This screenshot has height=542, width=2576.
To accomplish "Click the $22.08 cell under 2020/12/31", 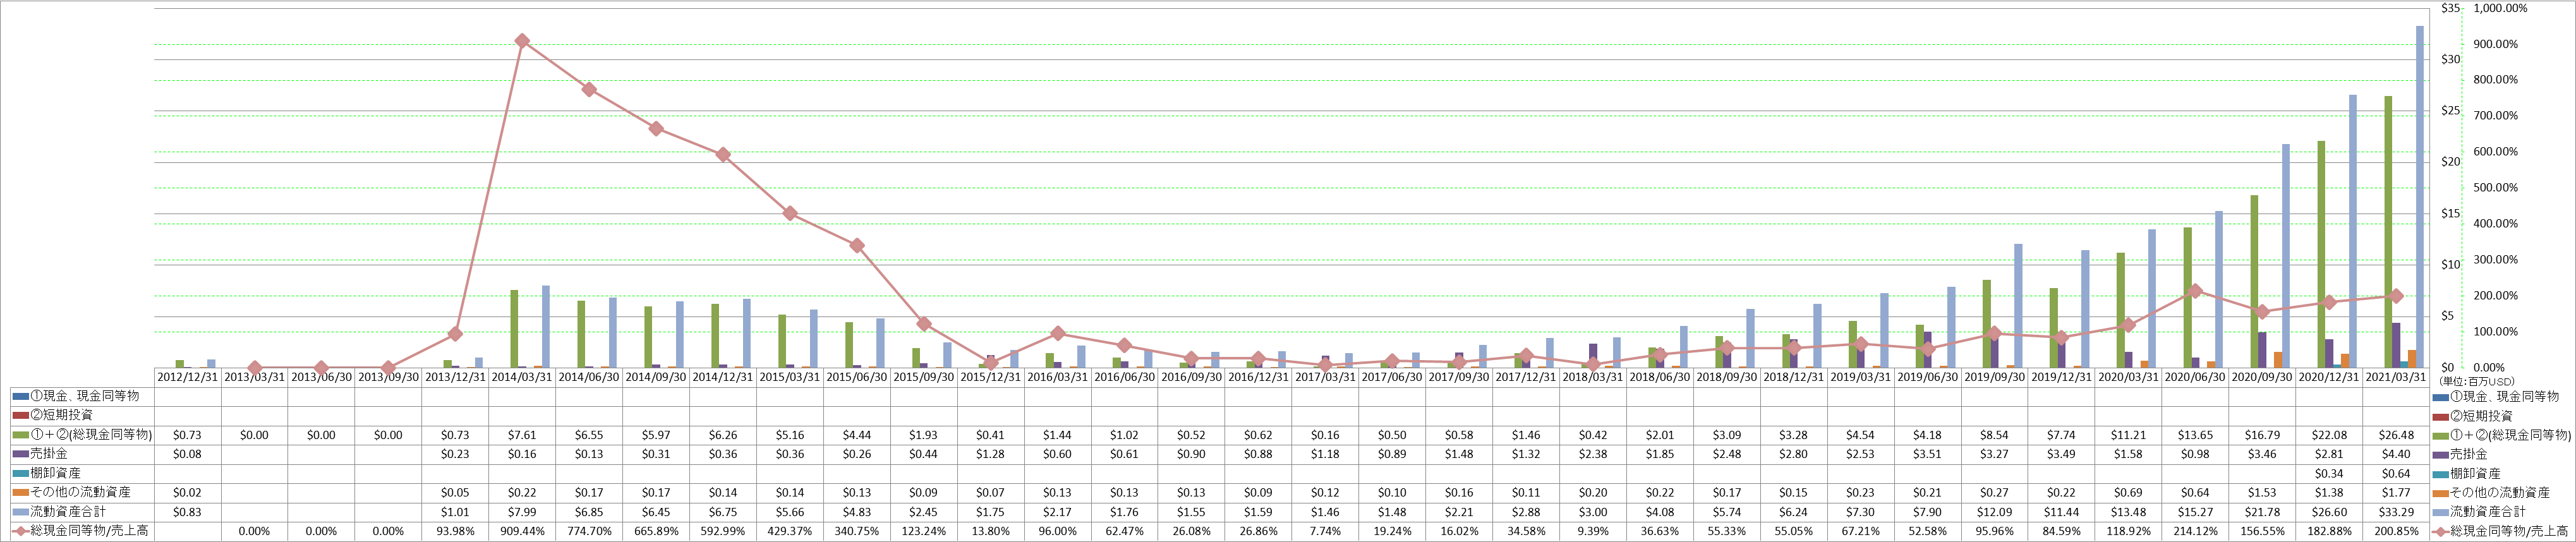I will [2329, 435].
